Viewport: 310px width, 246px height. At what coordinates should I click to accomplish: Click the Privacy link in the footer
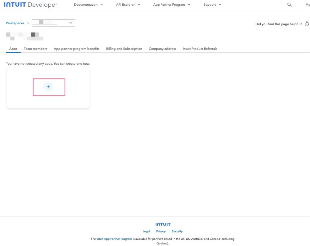click(161, 231)
